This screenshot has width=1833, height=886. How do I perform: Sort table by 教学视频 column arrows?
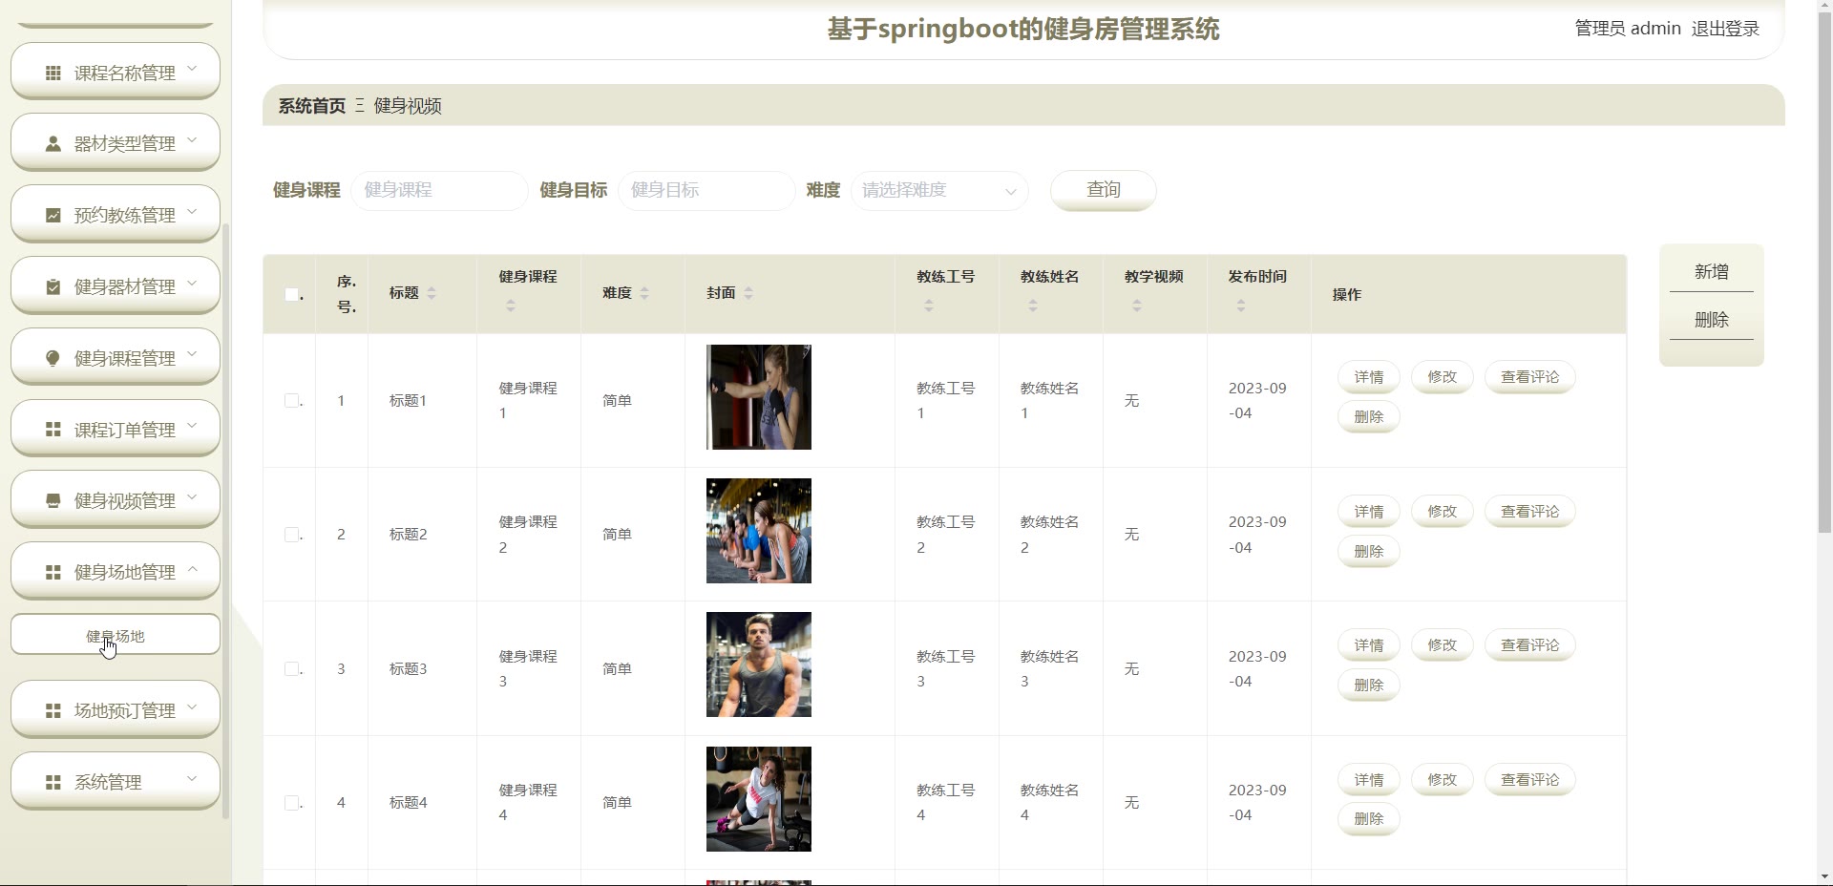tap(1137, 306)
